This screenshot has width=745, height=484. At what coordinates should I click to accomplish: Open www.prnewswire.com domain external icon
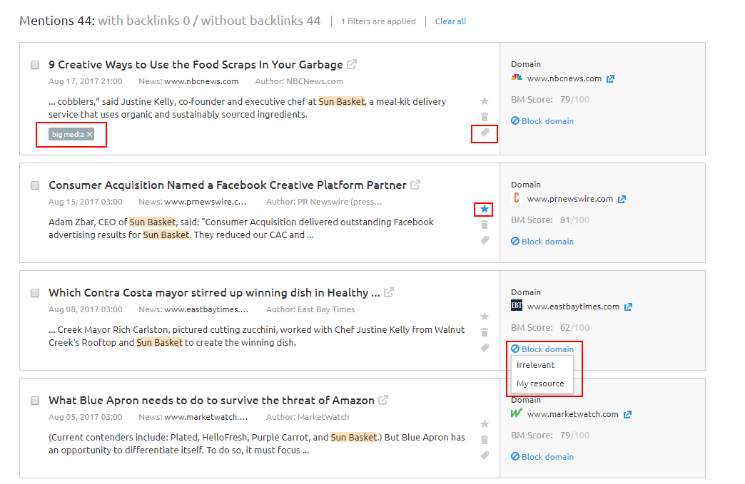622,200
